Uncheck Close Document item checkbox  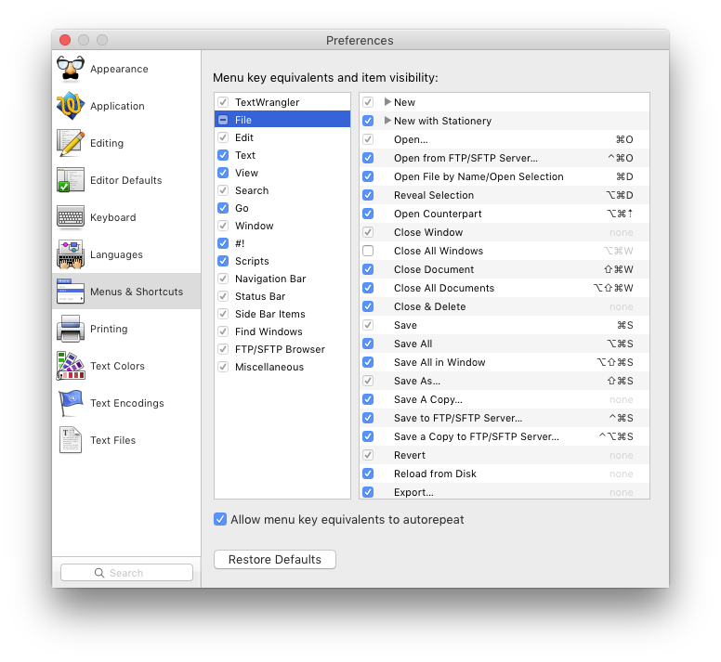(x=368, y=269)
